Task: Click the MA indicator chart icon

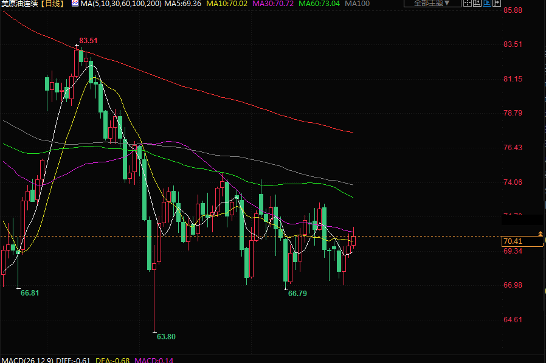Action: point(75,3)
